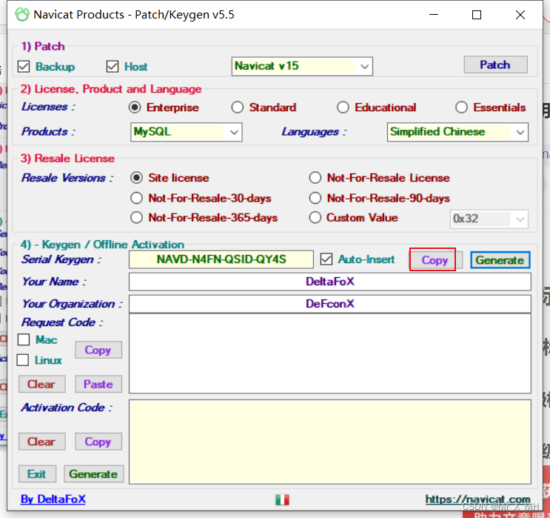Click the Patch button
This screenshot has width=550, height=518.
495,64
